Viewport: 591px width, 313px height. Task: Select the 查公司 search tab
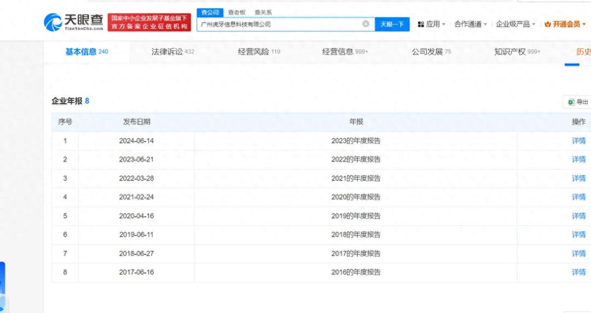click(210, 13)
